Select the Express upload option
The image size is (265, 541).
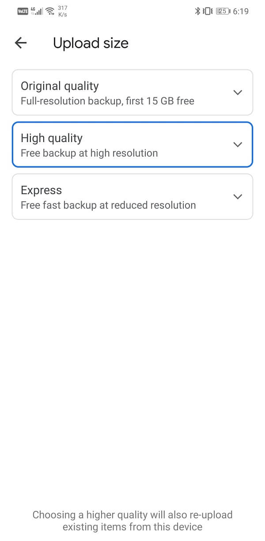tap(132, 197)
